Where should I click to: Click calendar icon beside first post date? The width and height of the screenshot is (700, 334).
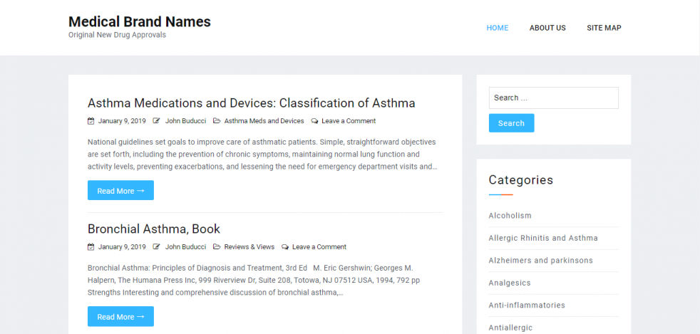pos(91,121)
